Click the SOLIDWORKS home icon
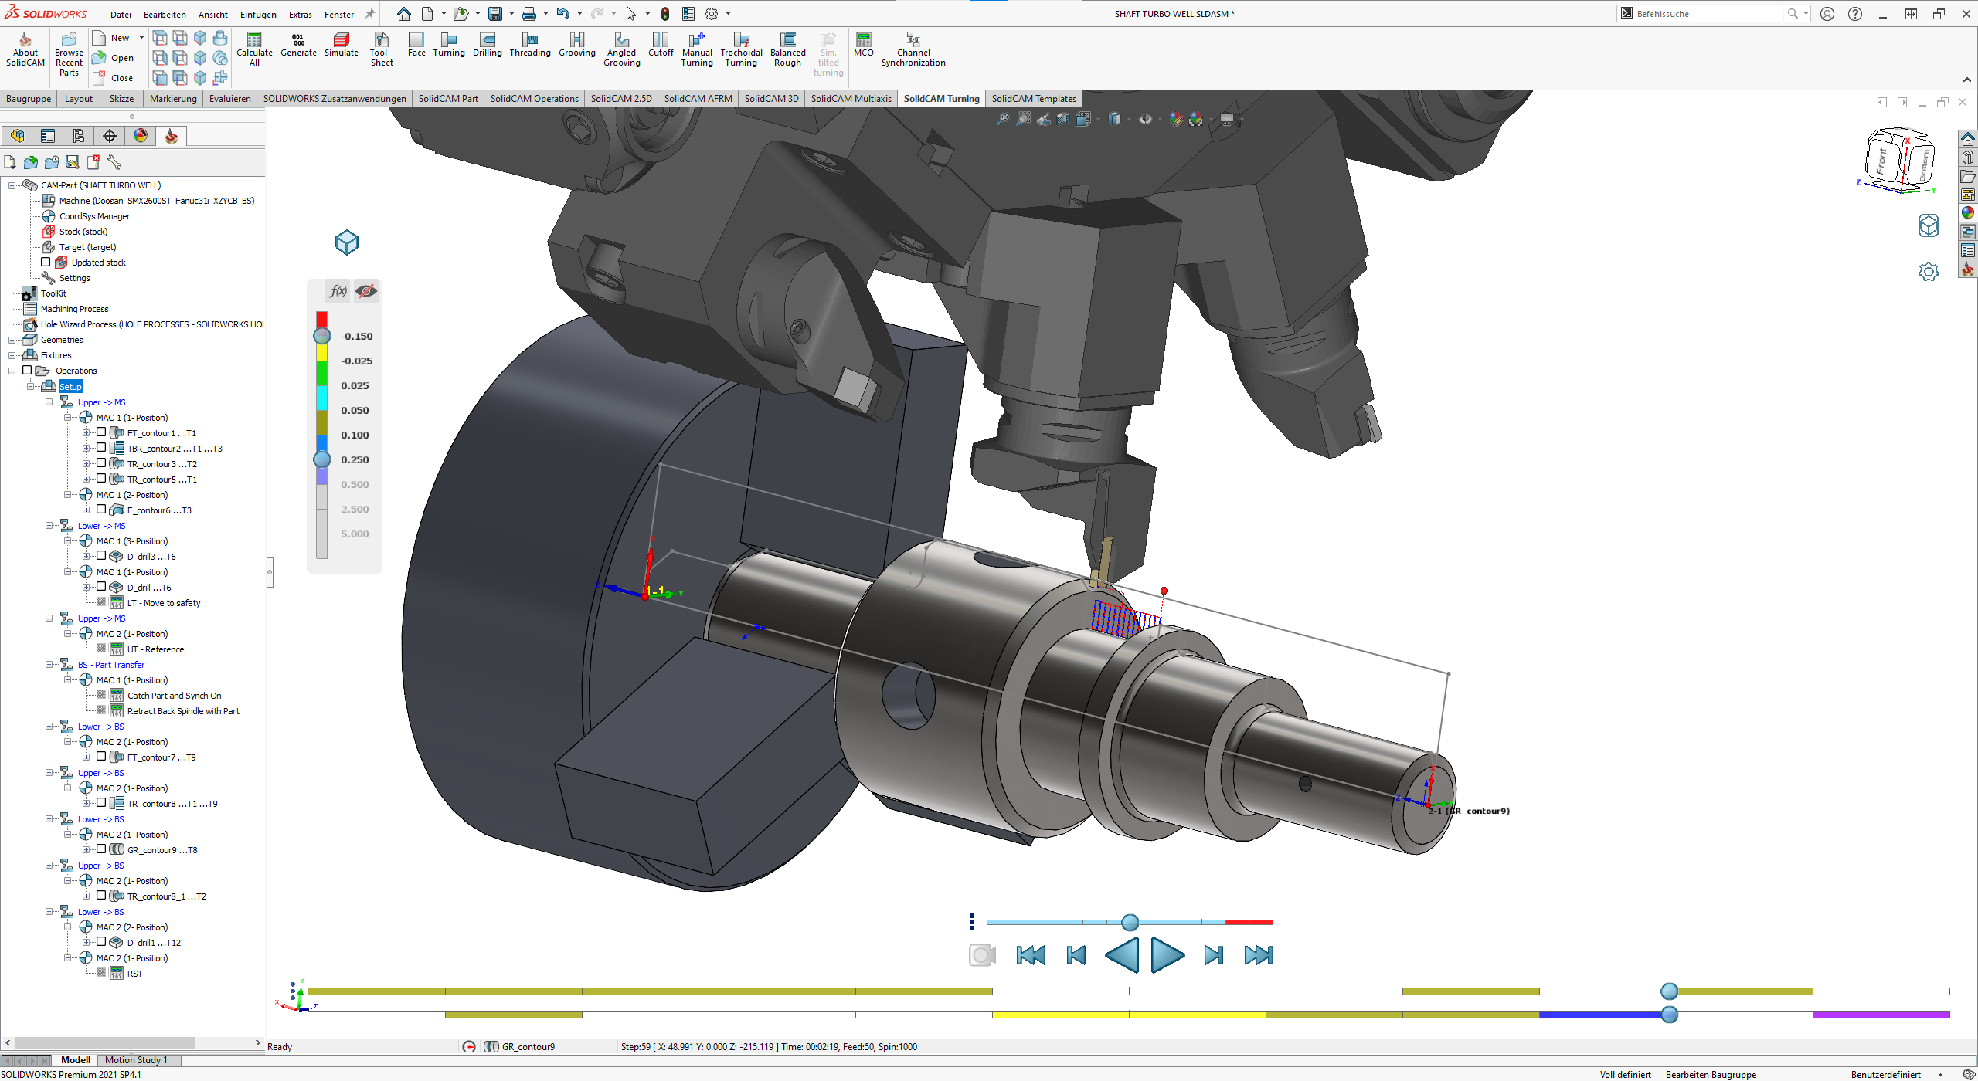Viewport: 1978px width, 1081px height. 404,14
